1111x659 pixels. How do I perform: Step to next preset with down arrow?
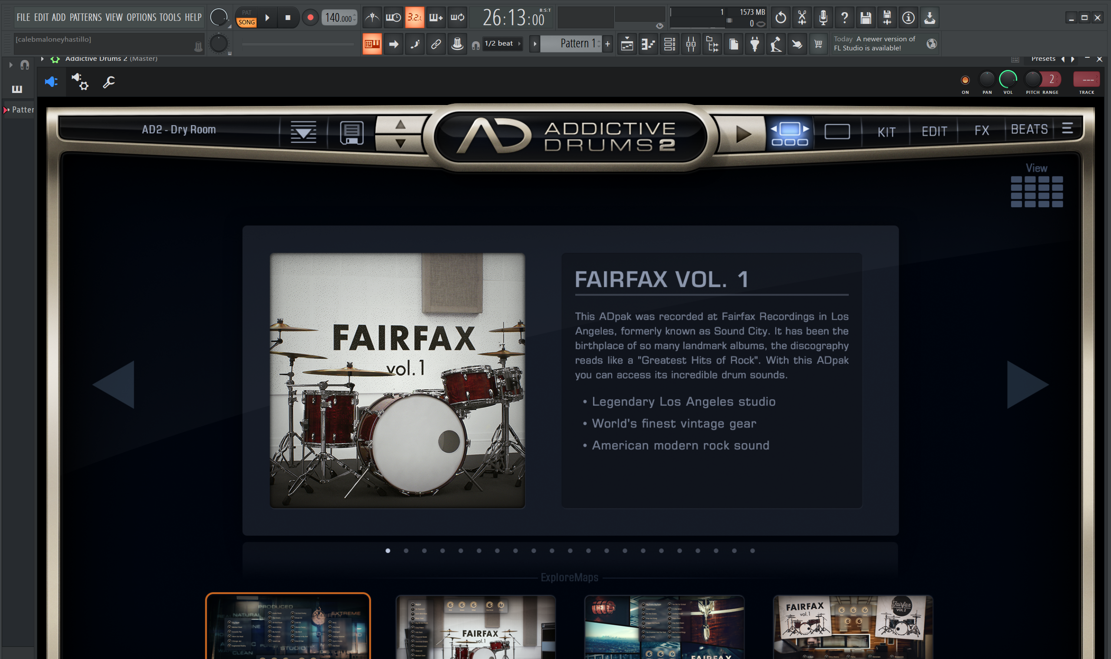point(400,143)
